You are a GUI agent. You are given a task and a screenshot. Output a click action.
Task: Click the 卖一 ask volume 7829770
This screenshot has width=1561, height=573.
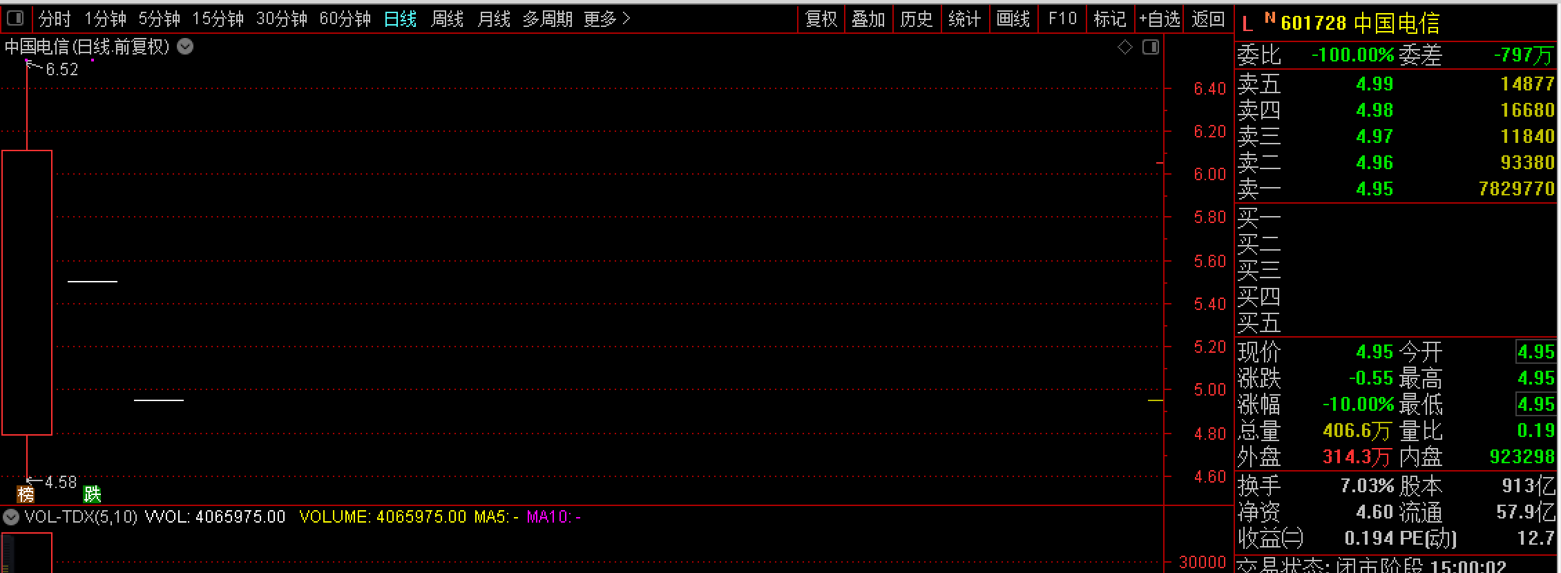[1517, 189]
